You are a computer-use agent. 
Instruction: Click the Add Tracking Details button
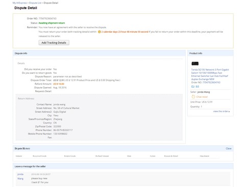[54, 43]
